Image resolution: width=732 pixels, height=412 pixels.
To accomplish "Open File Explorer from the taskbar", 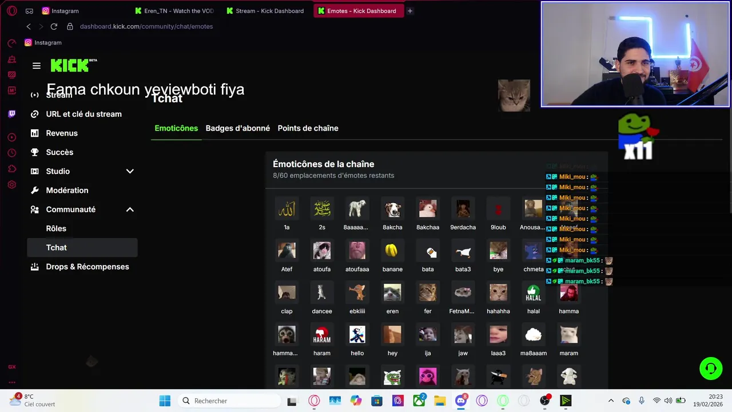I will pyautogui.click(x=440, y=401).
